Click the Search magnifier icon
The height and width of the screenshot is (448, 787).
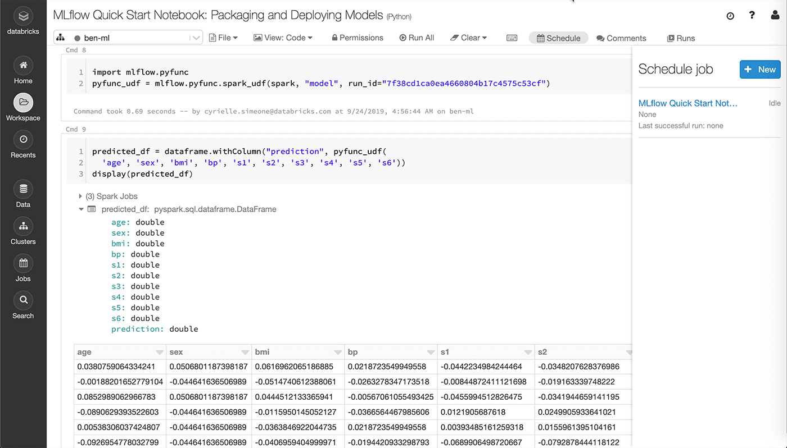23,300
